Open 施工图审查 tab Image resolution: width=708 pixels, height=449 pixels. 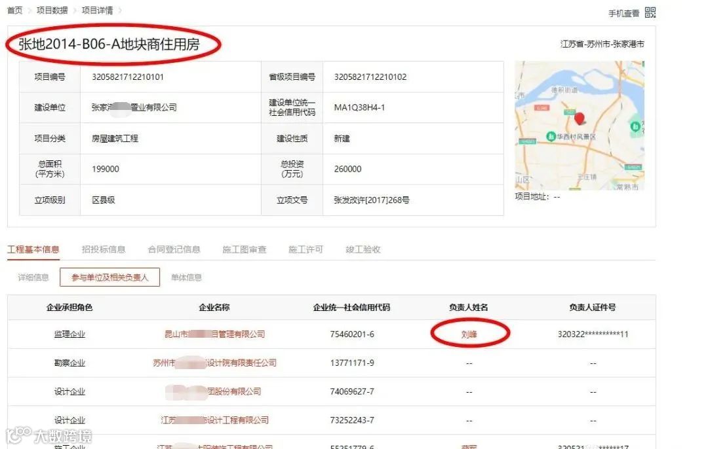coord(245,249)
